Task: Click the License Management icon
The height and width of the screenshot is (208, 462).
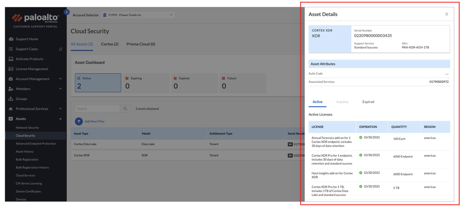Action: (x=11, y=69)
